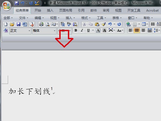Image resolution: width=161 pixels, height=121 pixels.
Task: Switch to the 页面布局 tab
Action: [65, 10]
